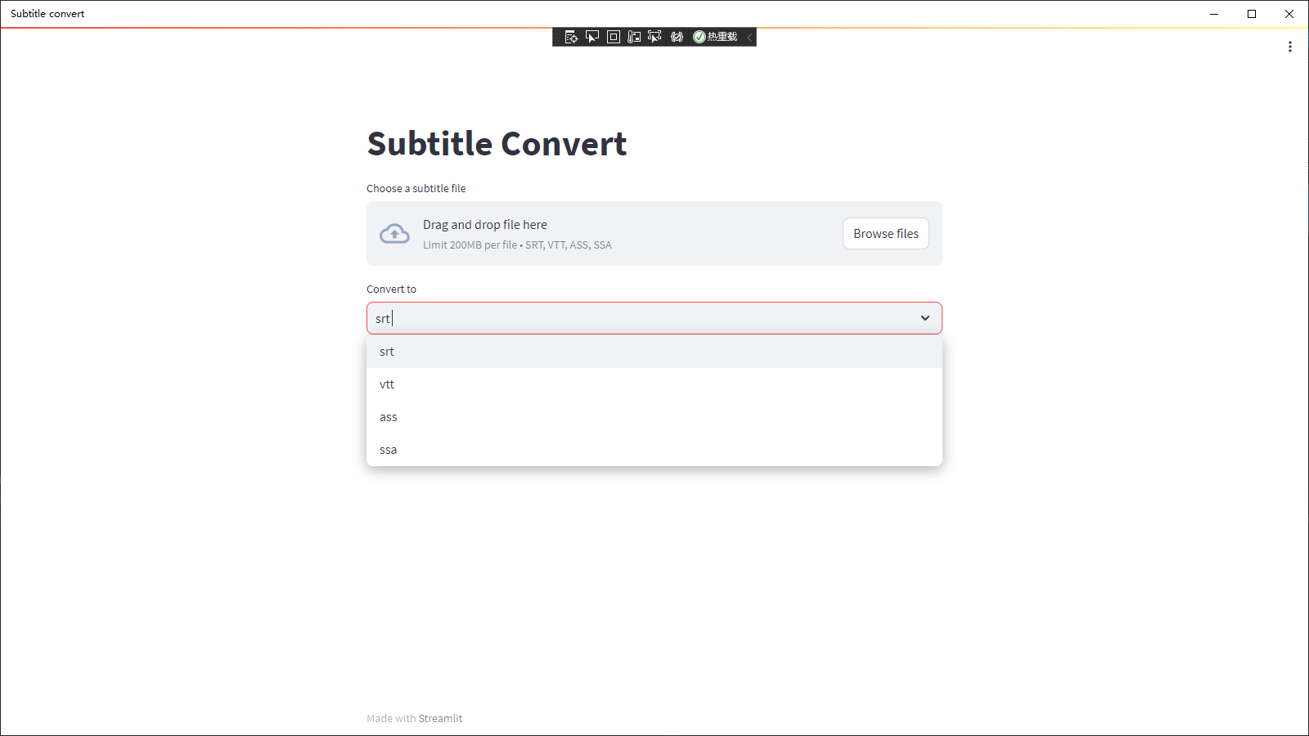Click the XAML binding failures icon

677,37
